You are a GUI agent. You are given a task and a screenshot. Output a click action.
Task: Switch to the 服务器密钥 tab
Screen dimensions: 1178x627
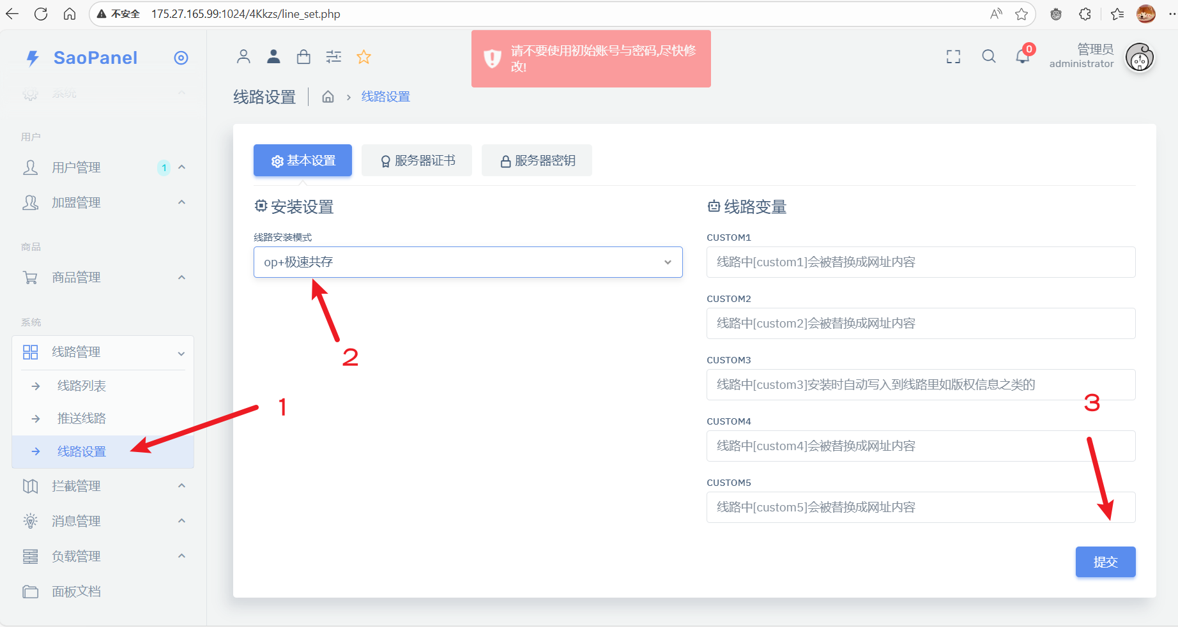click(x=537, y=160)
